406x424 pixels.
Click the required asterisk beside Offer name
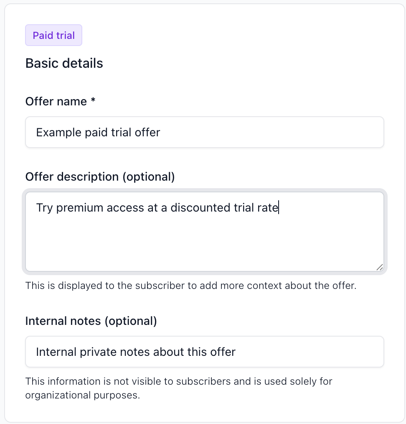pyautogui.click(x=93, y=100)
